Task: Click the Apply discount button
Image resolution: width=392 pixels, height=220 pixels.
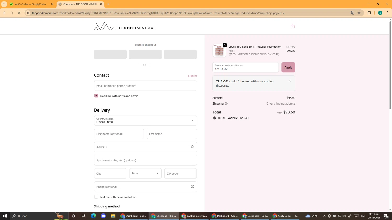Action: (x=288, y=68)
